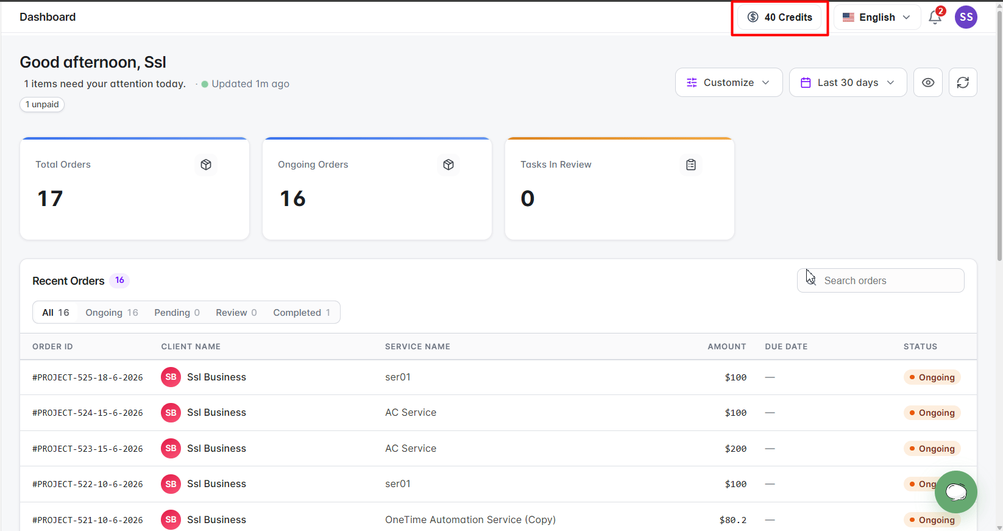
Task: Click SB avatar in PROJECT-522 row
Action: 171,484
